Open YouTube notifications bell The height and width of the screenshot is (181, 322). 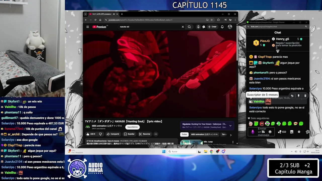[222, 27]
